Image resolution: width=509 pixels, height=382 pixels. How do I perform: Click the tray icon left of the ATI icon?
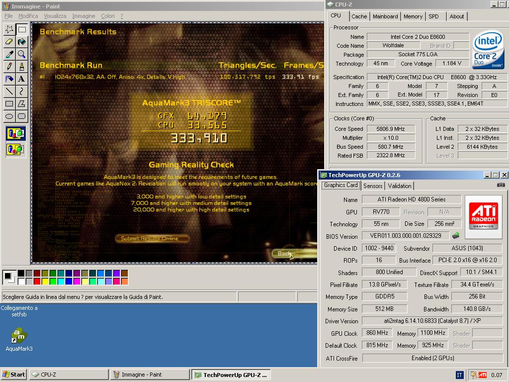474,375
